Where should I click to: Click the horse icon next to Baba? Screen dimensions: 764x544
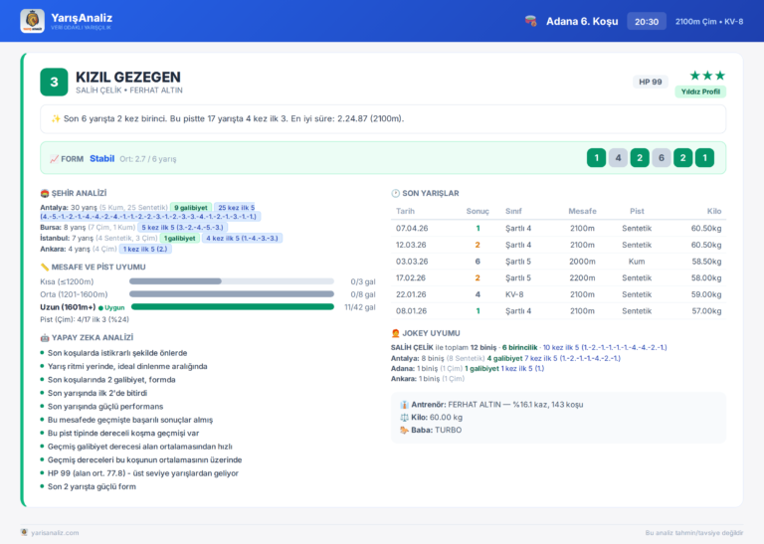pos(404,430)
